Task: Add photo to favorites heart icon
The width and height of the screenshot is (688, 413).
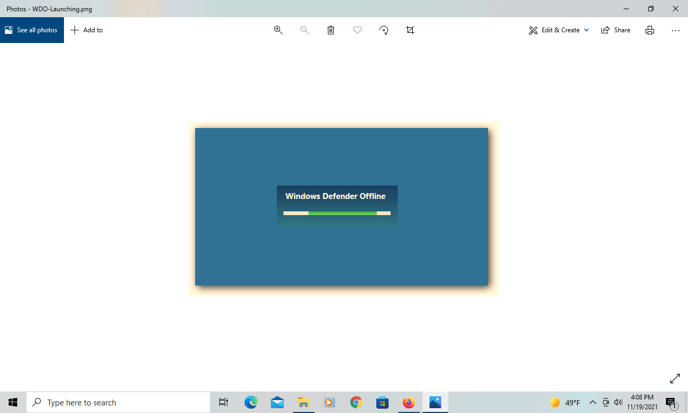Action: click(357, 30)
